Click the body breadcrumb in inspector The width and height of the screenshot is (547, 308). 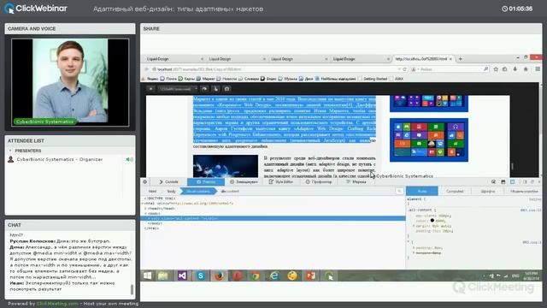coord(171,192)
